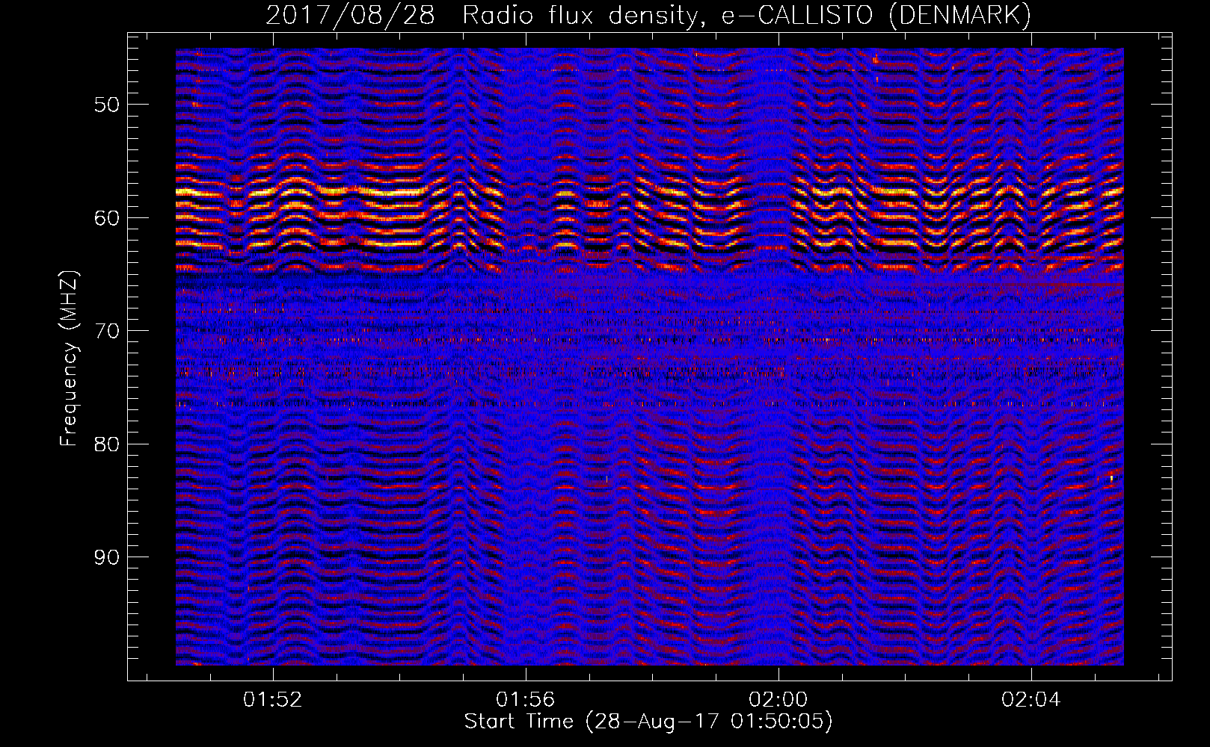Click the 01:52 time tick label
1210x747 pixels.
click(273, 700)
